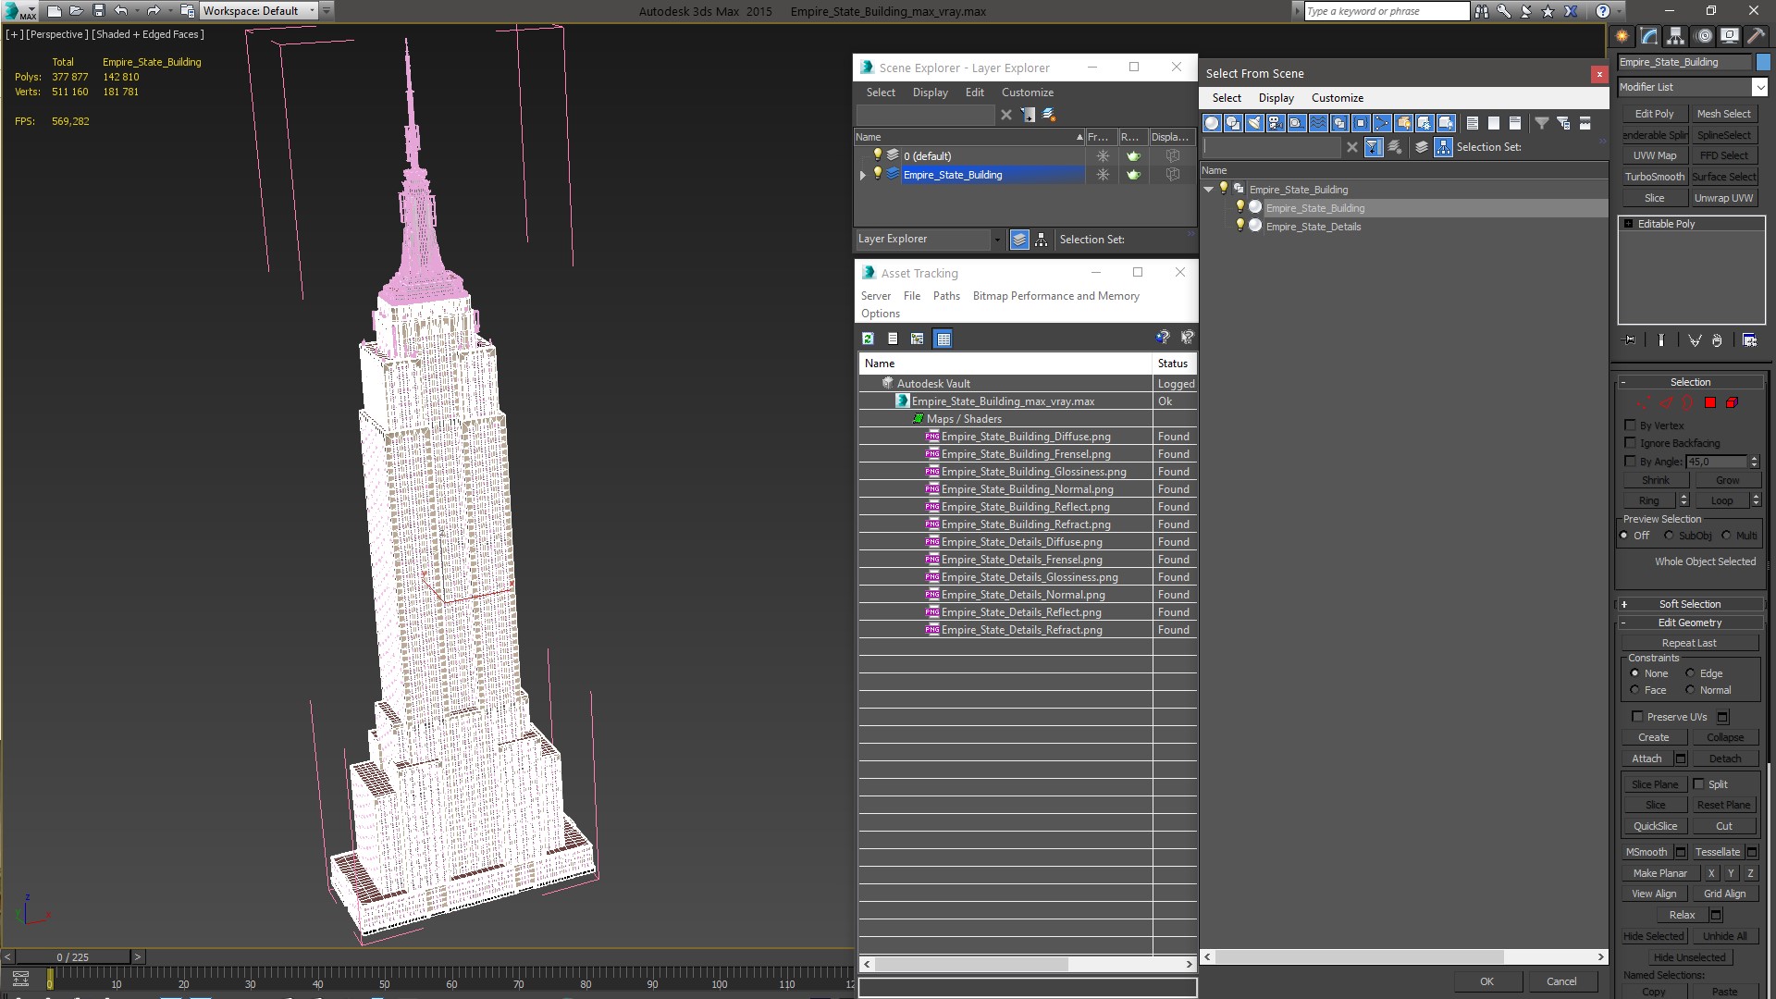Select Face constraint radio button
This screenshot has height=999, width=1776.
pyautogui.click(x=1634, y=690)
